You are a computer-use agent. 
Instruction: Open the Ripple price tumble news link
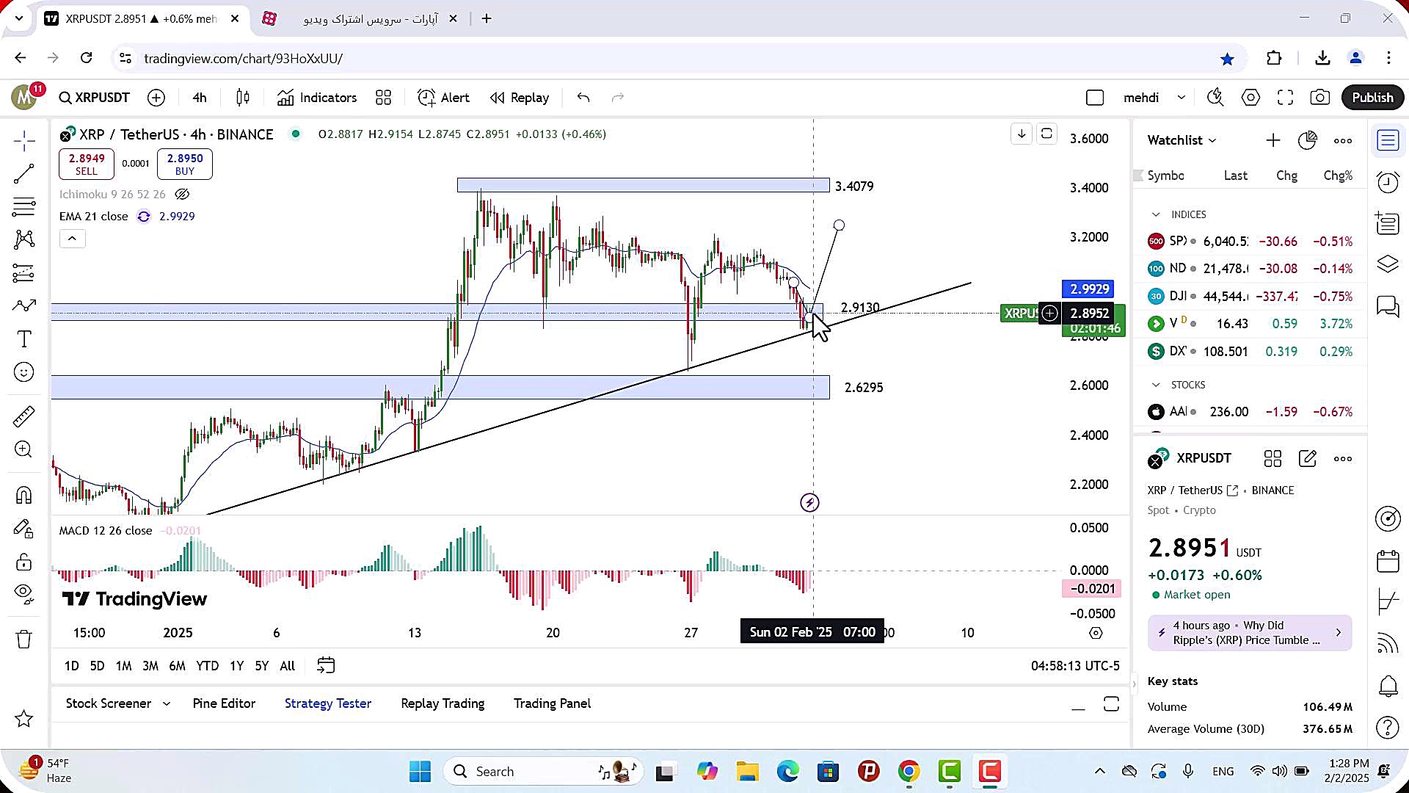coord(1250,633)
